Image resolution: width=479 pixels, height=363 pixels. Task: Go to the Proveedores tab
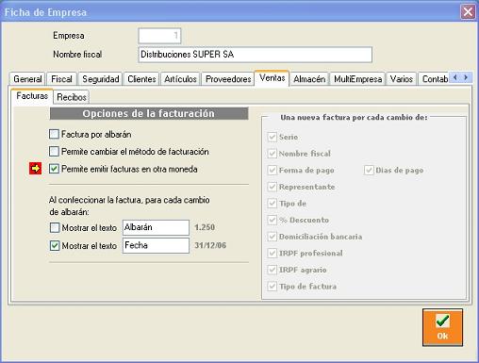[x=228, y=79]
